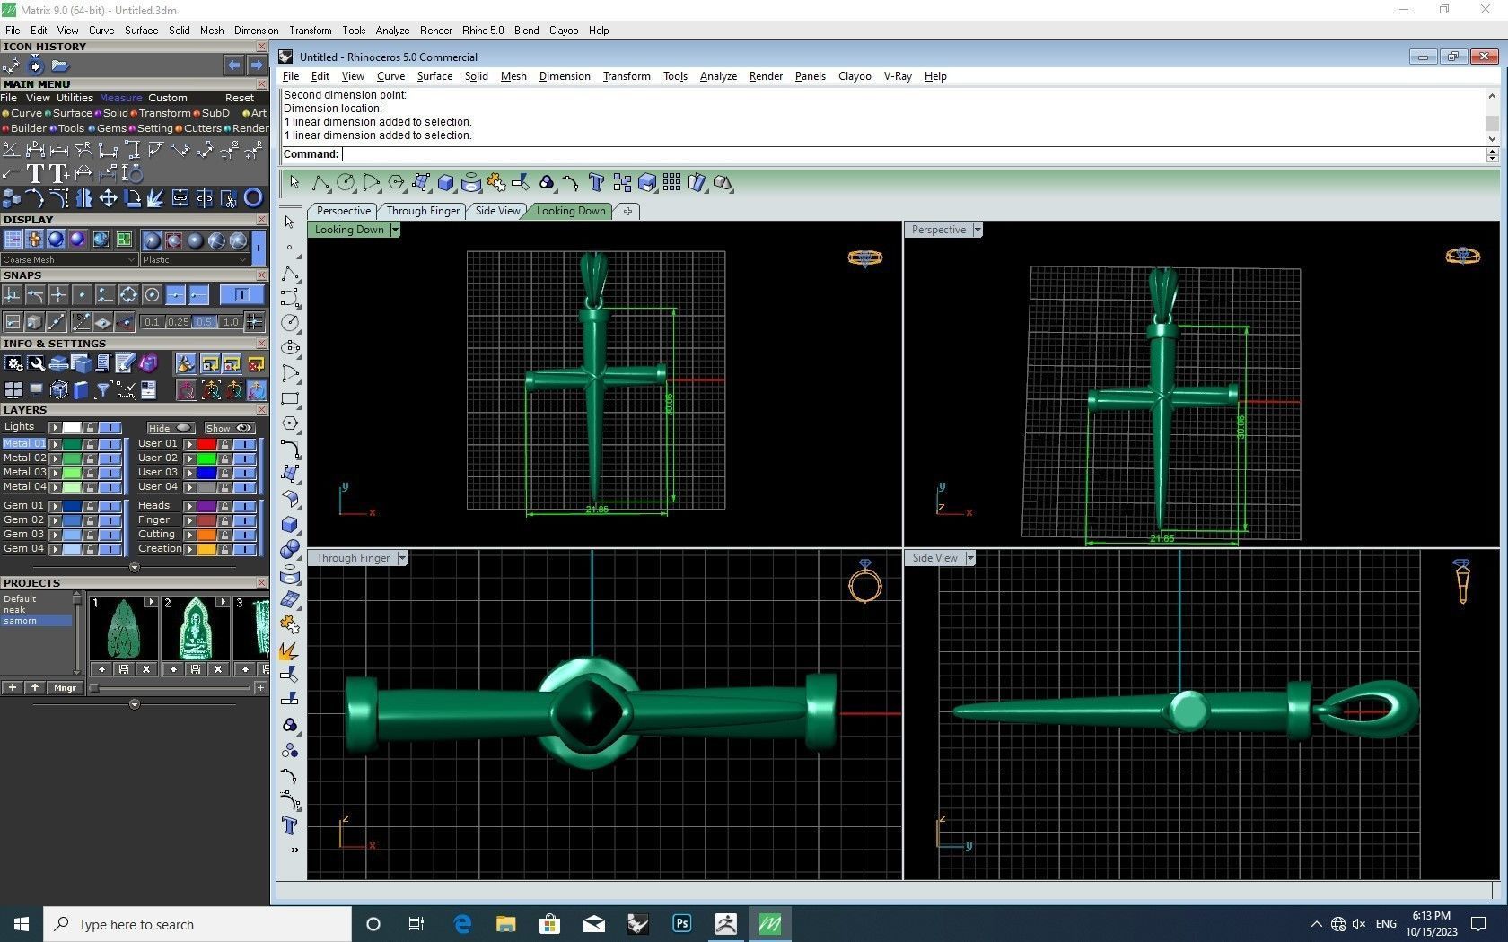Viewport: 1508px width, 942px height.
Task: Click the Icon History back arrow
Action: (233, 65)
